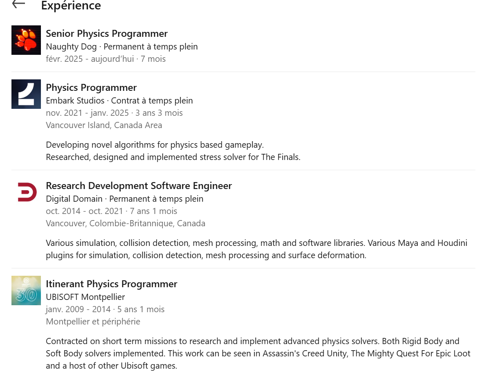
Task: Open Research Development Software Engineer title
Action: pos(139,186)
